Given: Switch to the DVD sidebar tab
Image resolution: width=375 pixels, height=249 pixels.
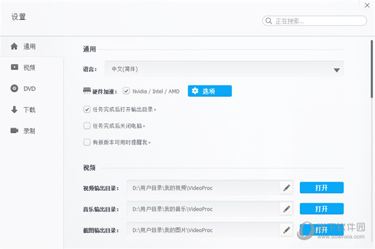Looking at the screenshot, I should point(32,89).
